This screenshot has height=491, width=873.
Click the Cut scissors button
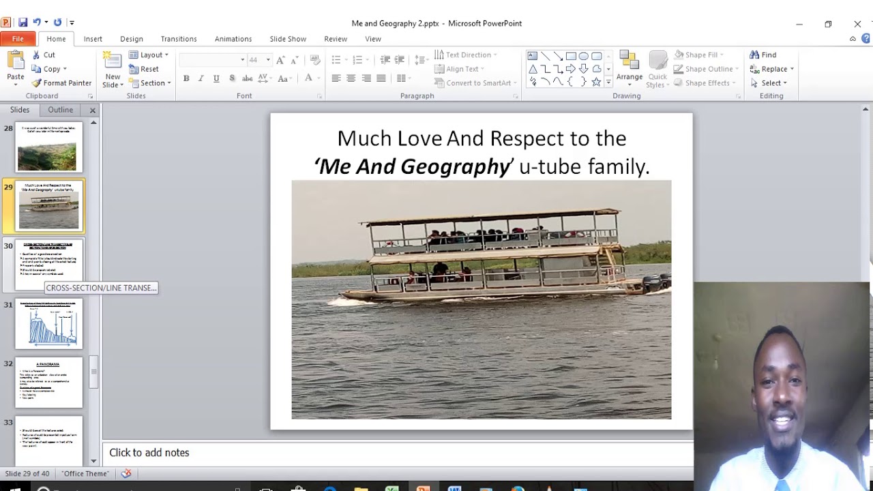(44, 55)
